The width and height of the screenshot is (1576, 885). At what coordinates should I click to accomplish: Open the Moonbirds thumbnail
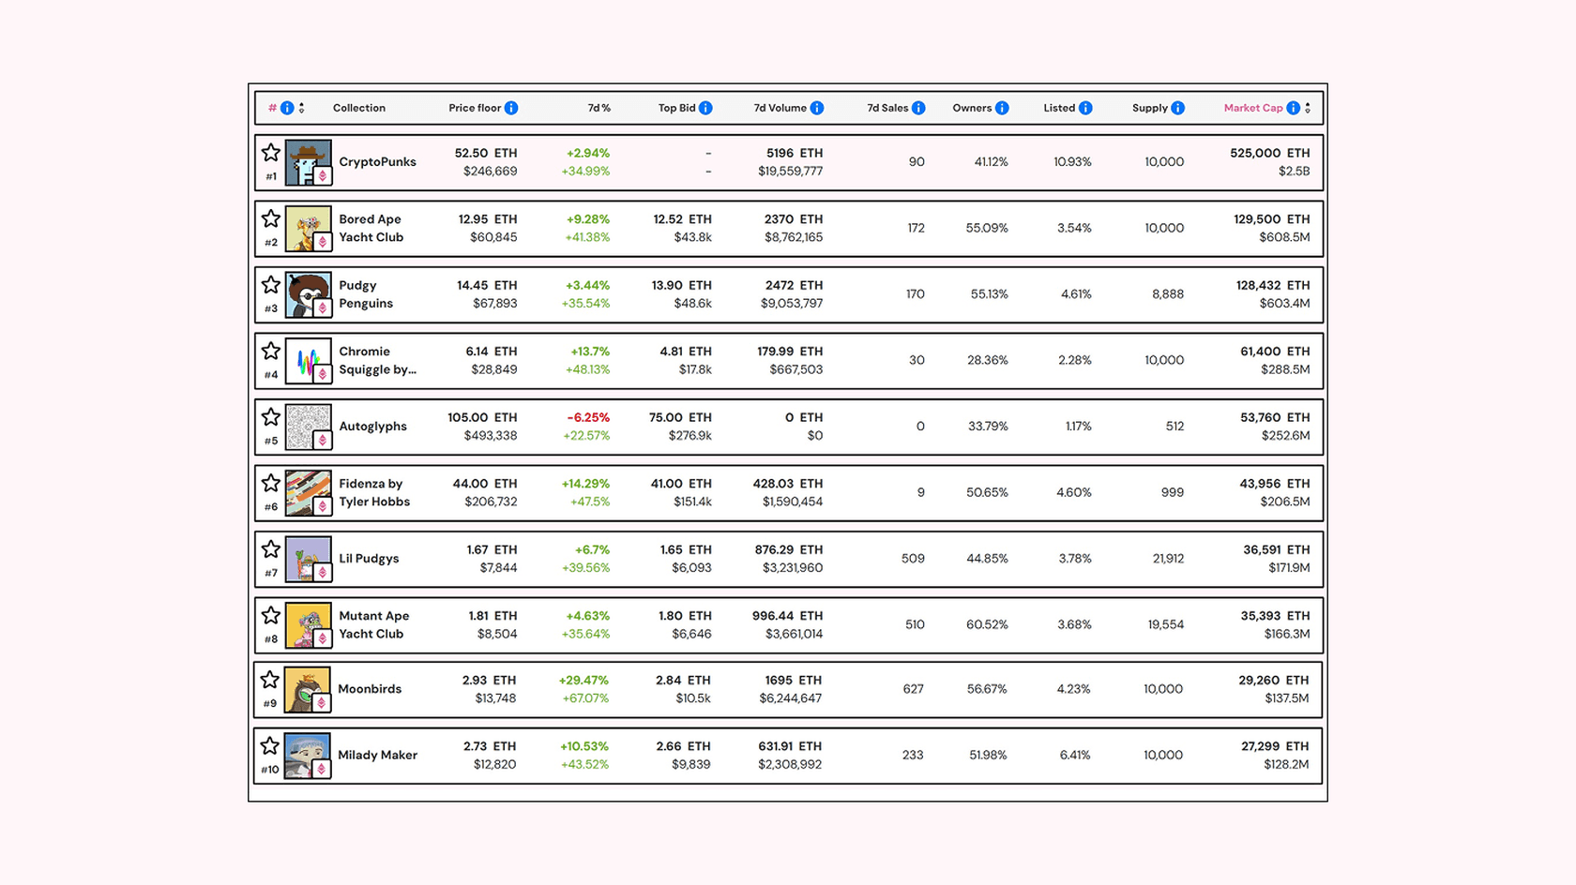(x=308, y=689)
